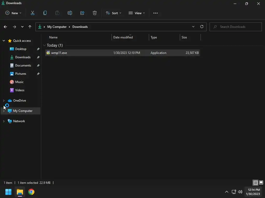Go forward with the arrow button
Screen dimensions: 265x198
coord(14,27)
